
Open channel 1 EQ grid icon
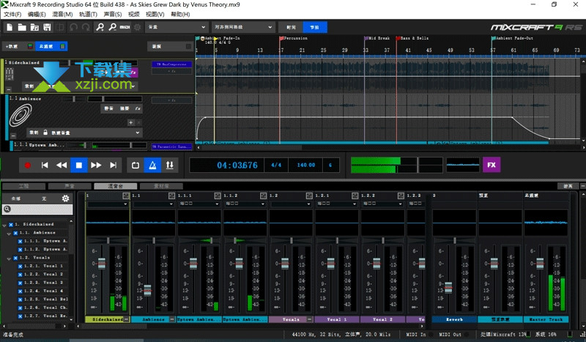(x=125, y=196)
